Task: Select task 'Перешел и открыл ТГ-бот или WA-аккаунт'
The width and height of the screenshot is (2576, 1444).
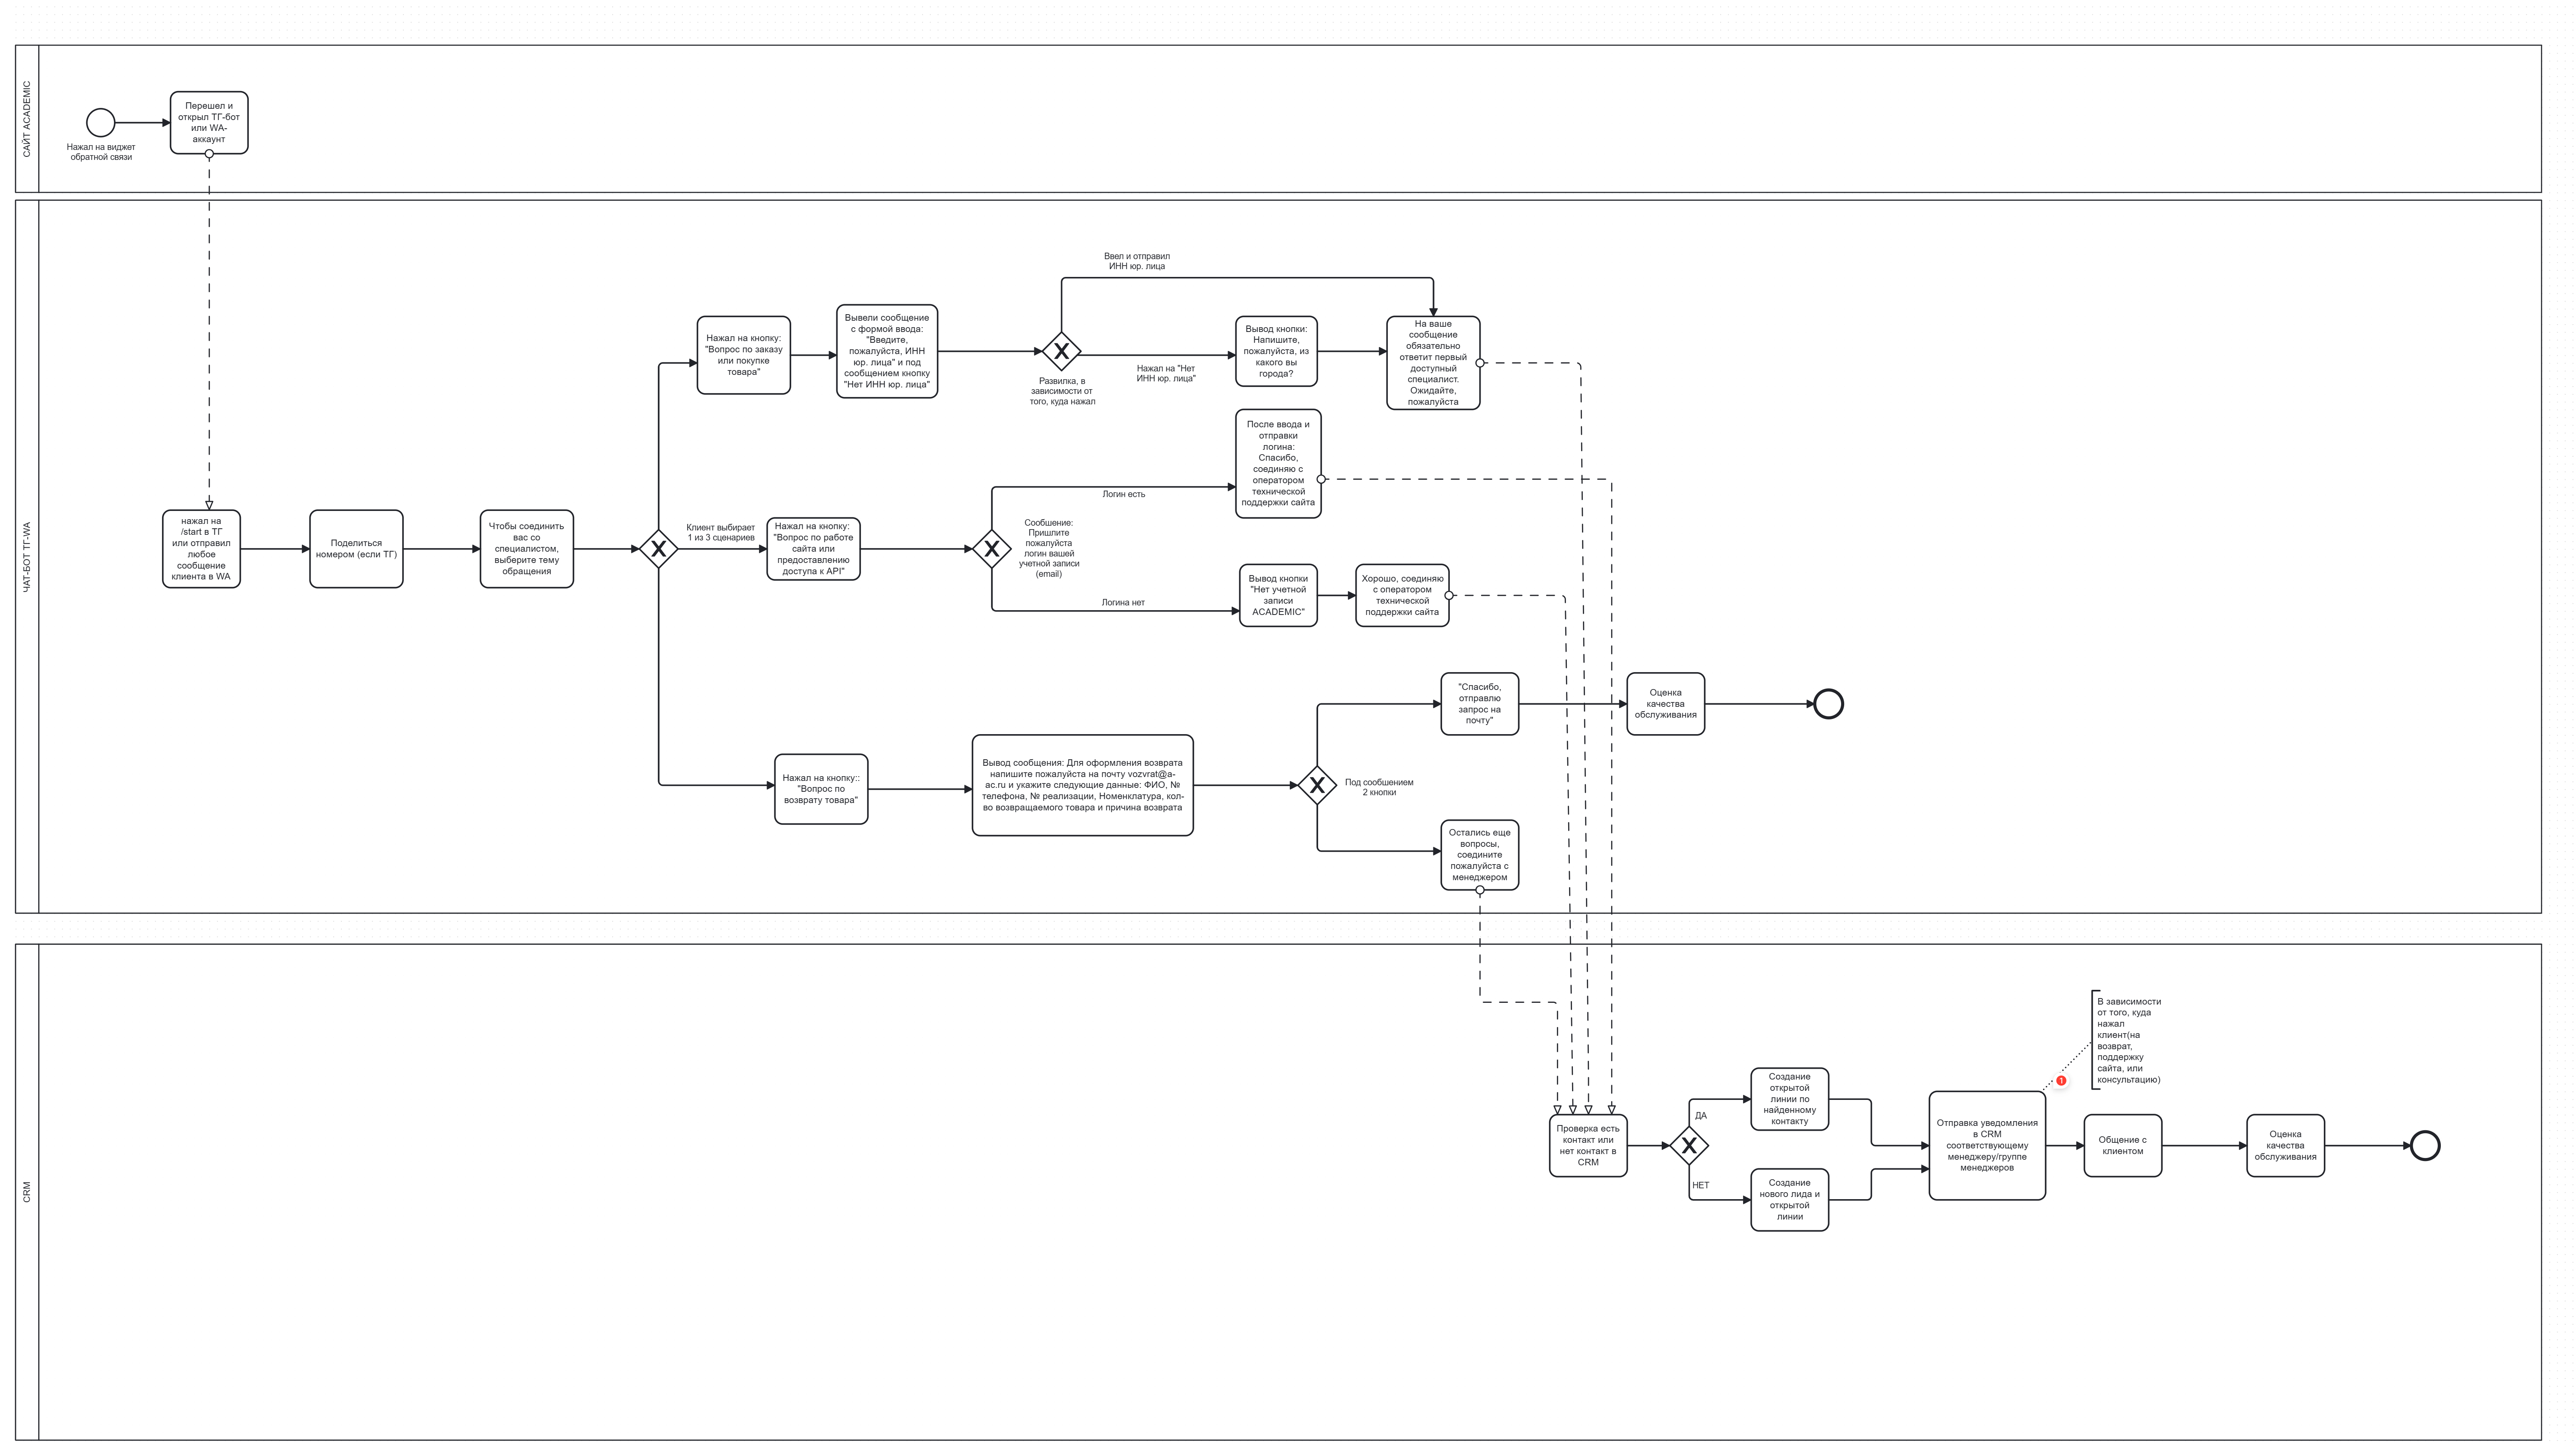Action: point(209,123)
